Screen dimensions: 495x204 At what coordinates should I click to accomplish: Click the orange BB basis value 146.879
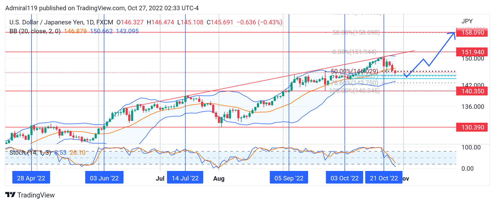75,31
